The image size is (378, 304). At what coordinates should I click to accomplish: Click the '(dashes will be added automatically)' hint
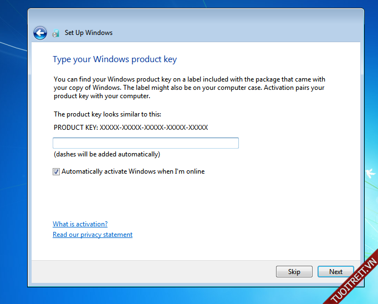pyautogui.click(x=106, y=154)
